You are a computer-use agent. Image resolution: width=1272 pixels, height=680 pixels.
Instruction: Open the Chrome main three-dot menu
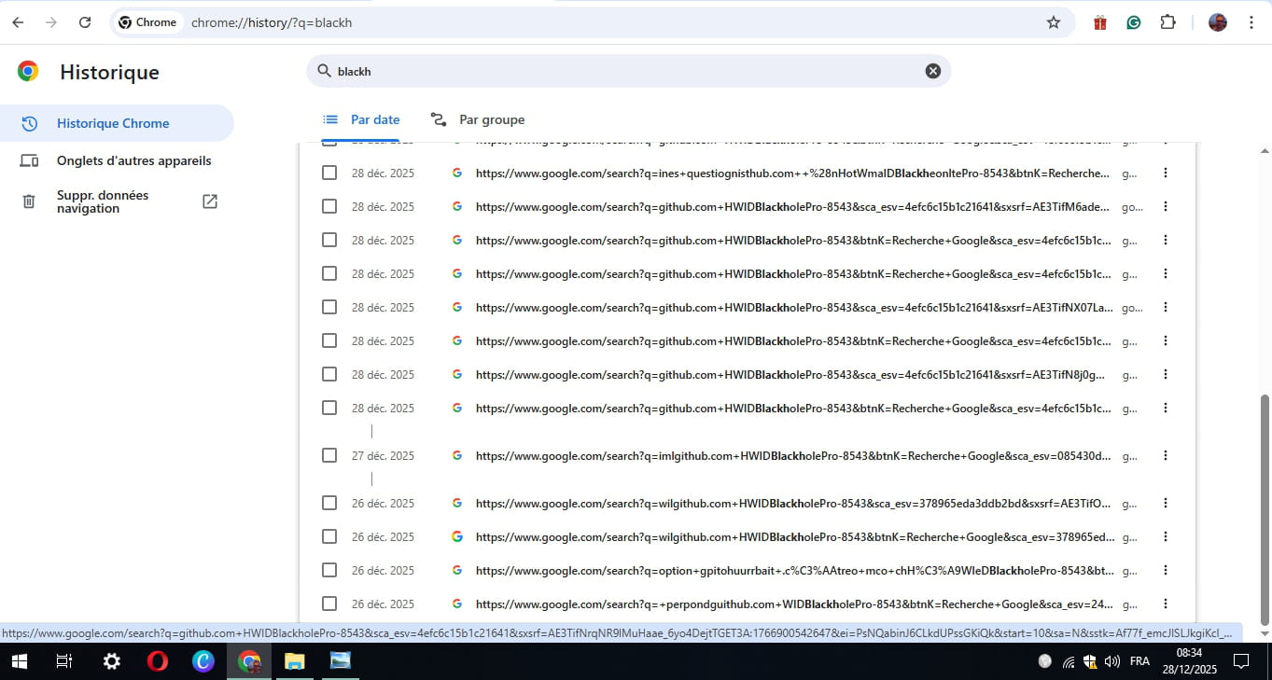click(x=1251, y=22)
